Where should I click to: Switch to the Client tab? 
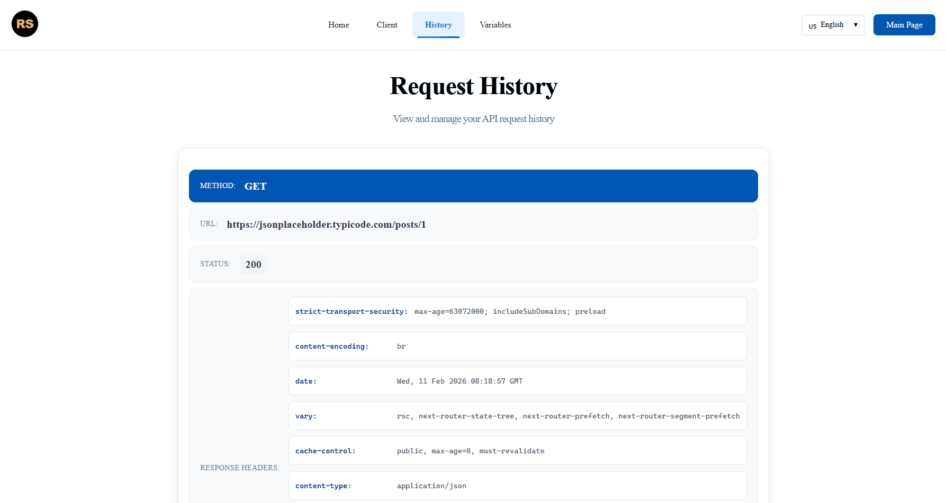pyautogui.click(x=386, y=25)
